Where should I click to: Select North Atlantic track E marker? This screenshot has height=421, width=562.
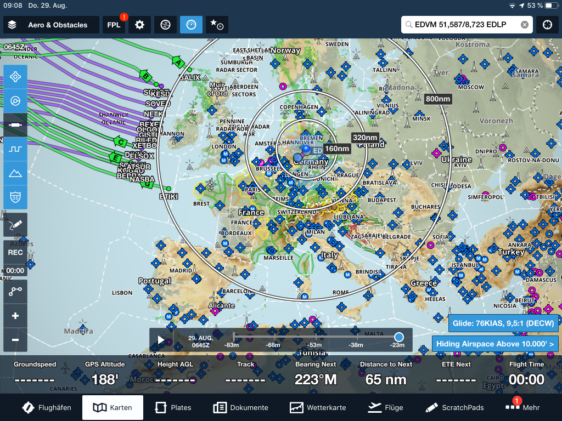(x=115, y=157)
